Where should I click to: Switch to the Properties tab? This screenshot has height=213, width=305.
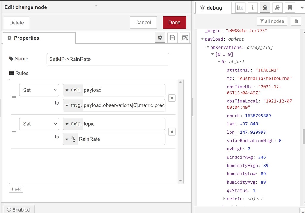pyautogui.click(x=27, y=38)
